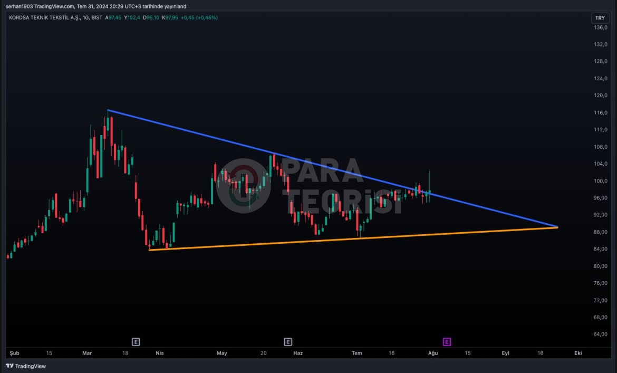Click the purple August earnings E marker
The image size is (617, 373).
coord(447,342)
